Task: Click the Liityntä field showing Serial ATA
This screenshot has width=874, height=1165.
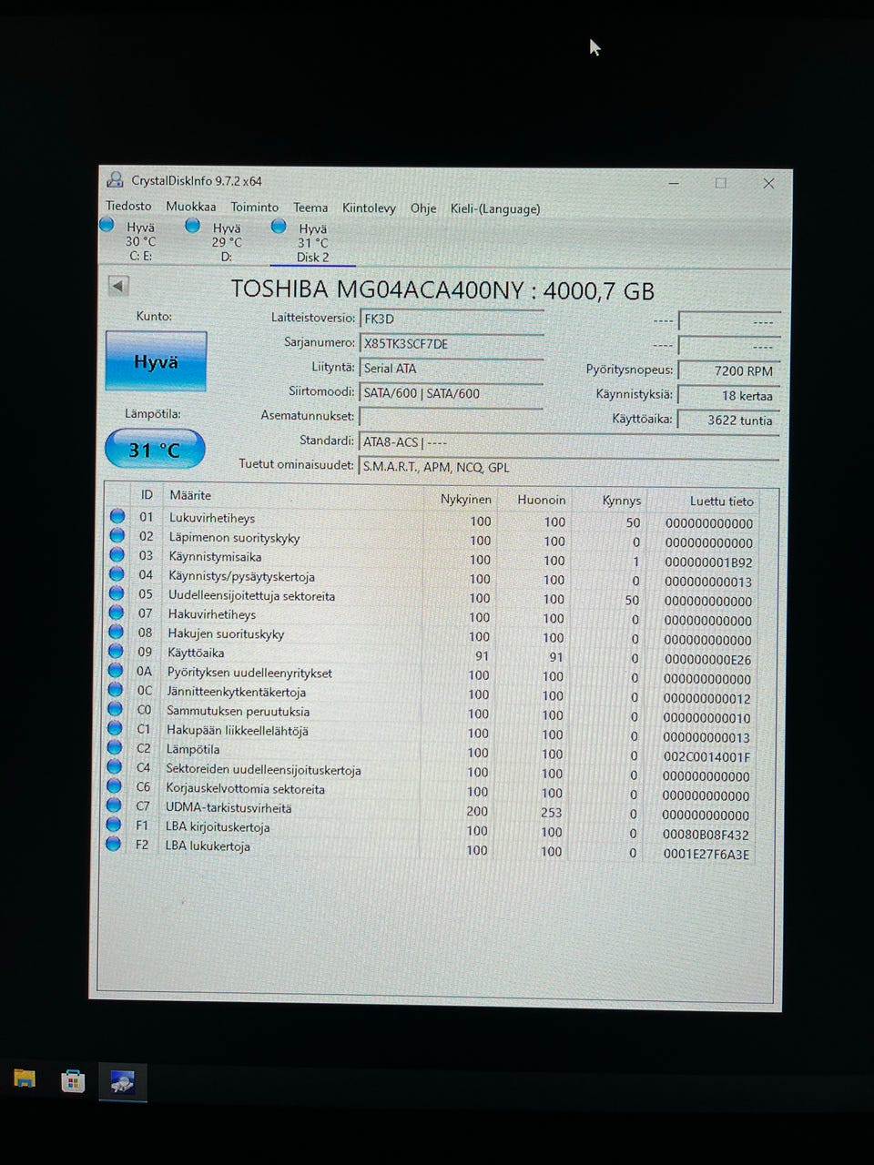Action: click(x=452, y=368)
